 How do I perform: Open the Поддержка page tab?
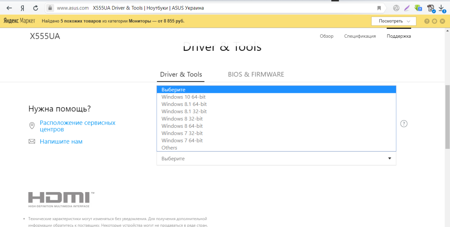(399, 36)
